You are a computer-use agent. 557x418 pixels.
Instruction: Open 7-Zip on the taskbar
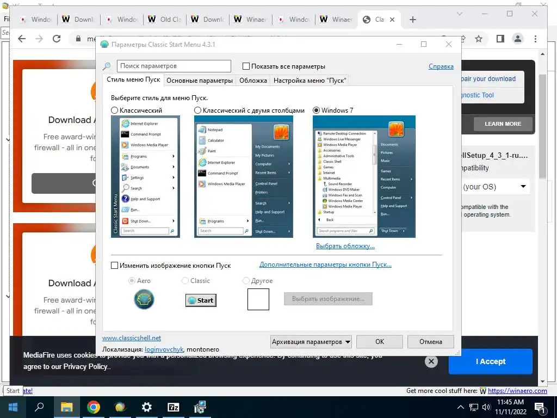pyautogui.click(x=174, y=407)
